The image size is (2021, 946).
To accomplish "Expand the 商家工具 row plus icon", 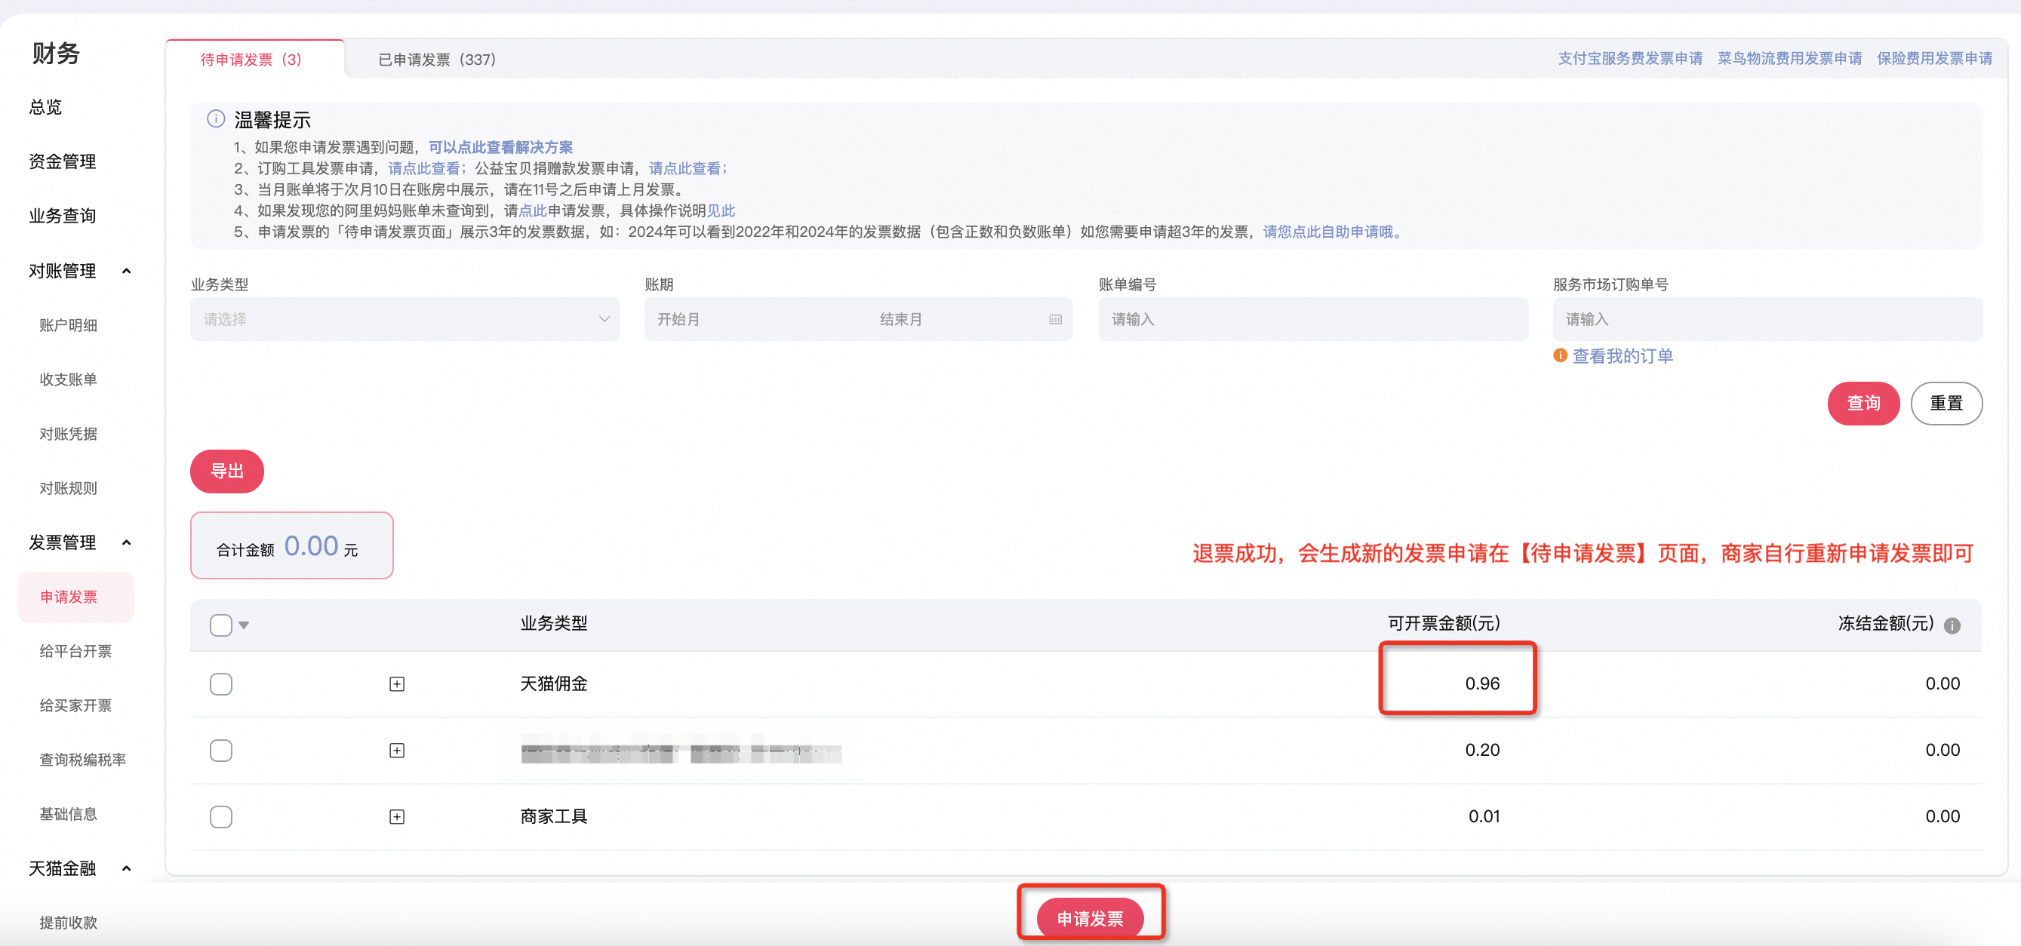I will click(x=397, y=816).
